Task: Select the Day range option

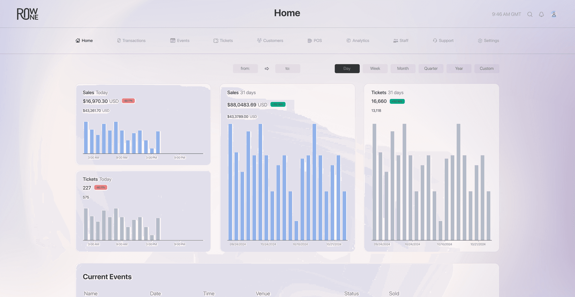Action: tap(347, 68)
